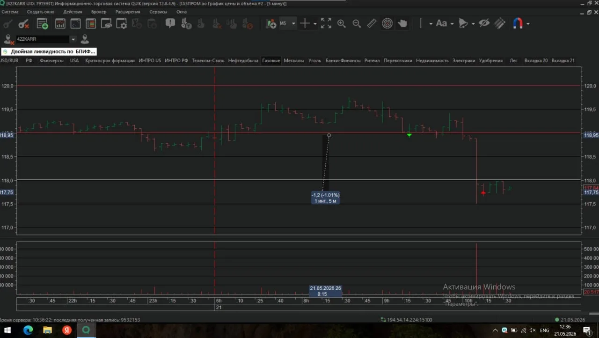This screenshot has height=338, width=599.
Task: Click the user icon with red cross
Action: [x=8, y=39]
